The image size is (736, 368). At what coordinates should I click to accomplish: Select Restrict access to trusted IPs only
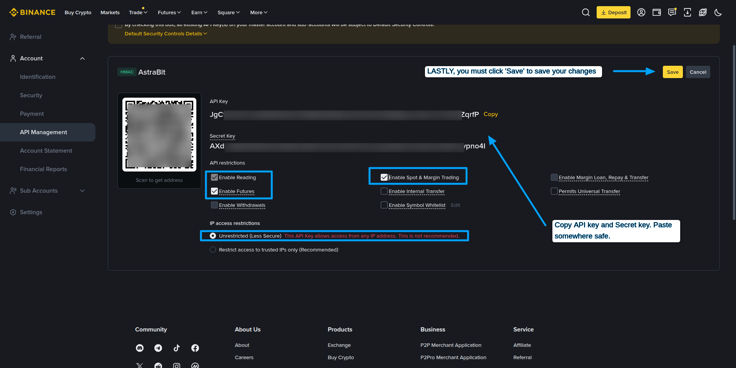pos(213,250)
